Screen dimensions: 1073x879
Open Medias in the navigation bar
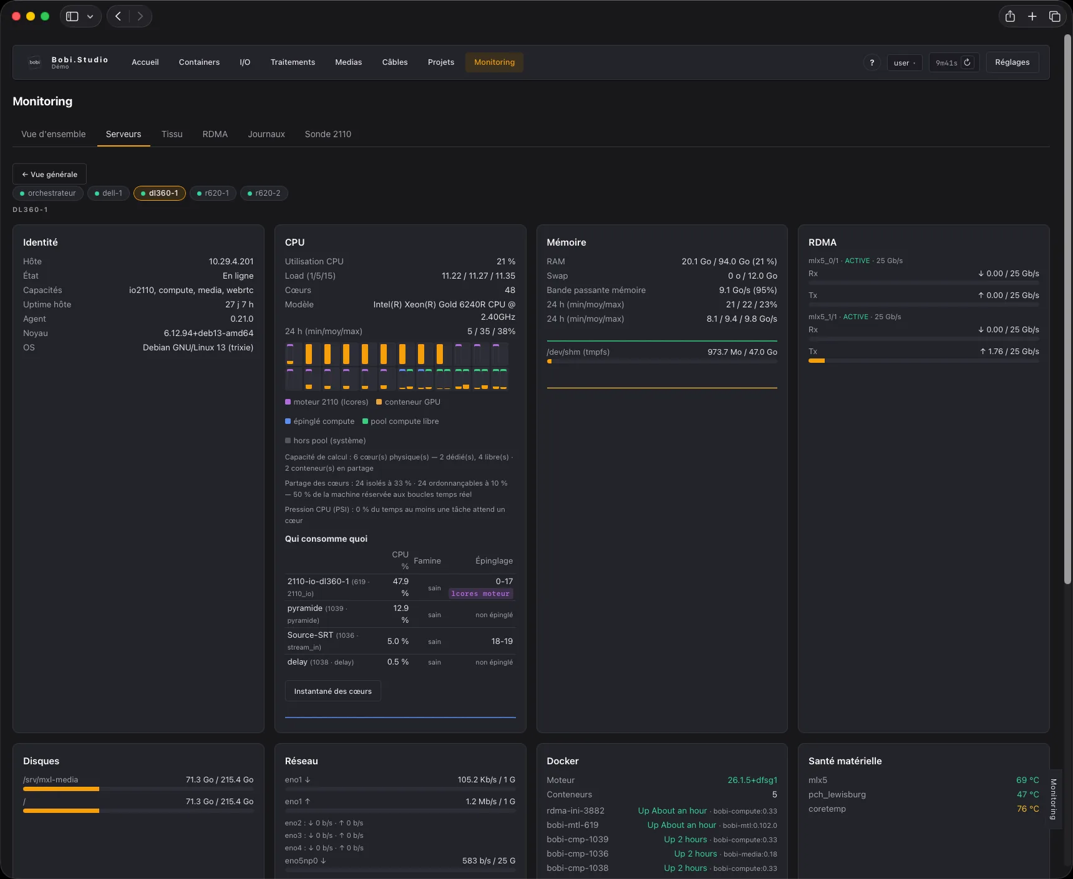tap(349, 62)
